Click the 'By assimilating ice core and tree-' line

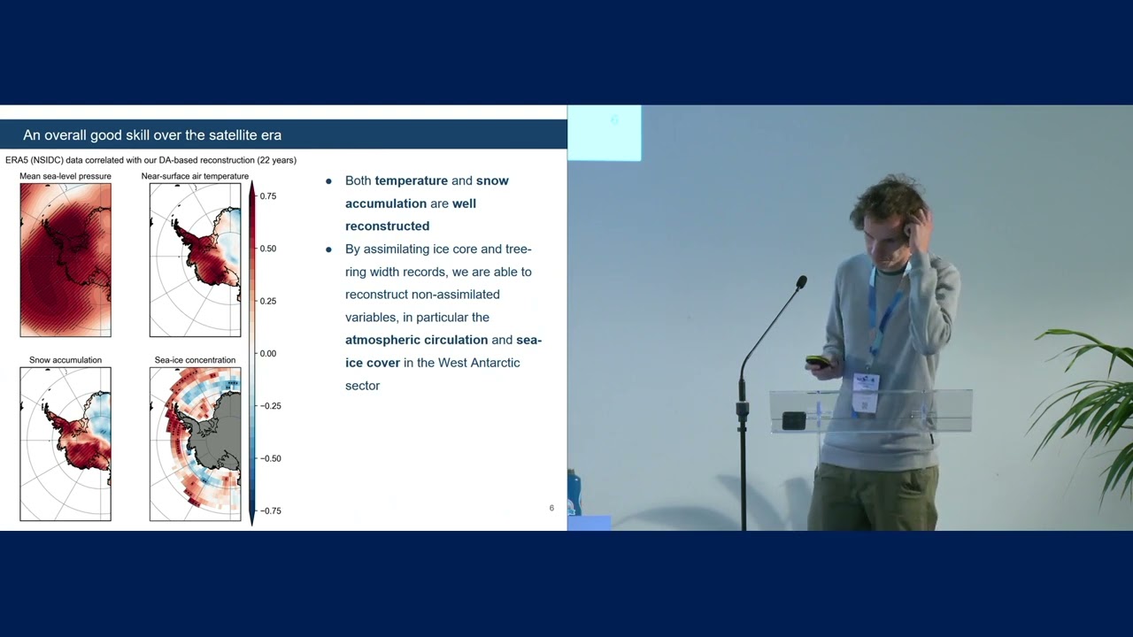[x=438, y=249]
